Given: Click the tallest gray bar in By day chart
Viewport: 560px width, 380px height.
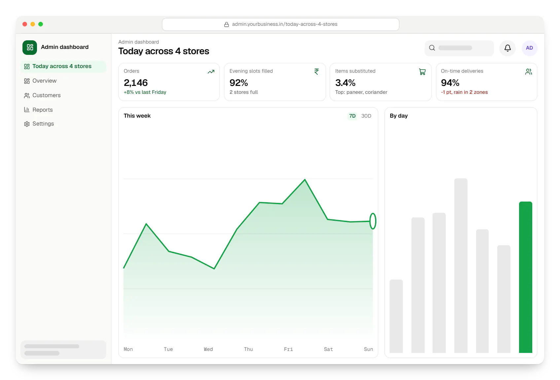Looking at the screenshot, I should [x=461, y=266].
